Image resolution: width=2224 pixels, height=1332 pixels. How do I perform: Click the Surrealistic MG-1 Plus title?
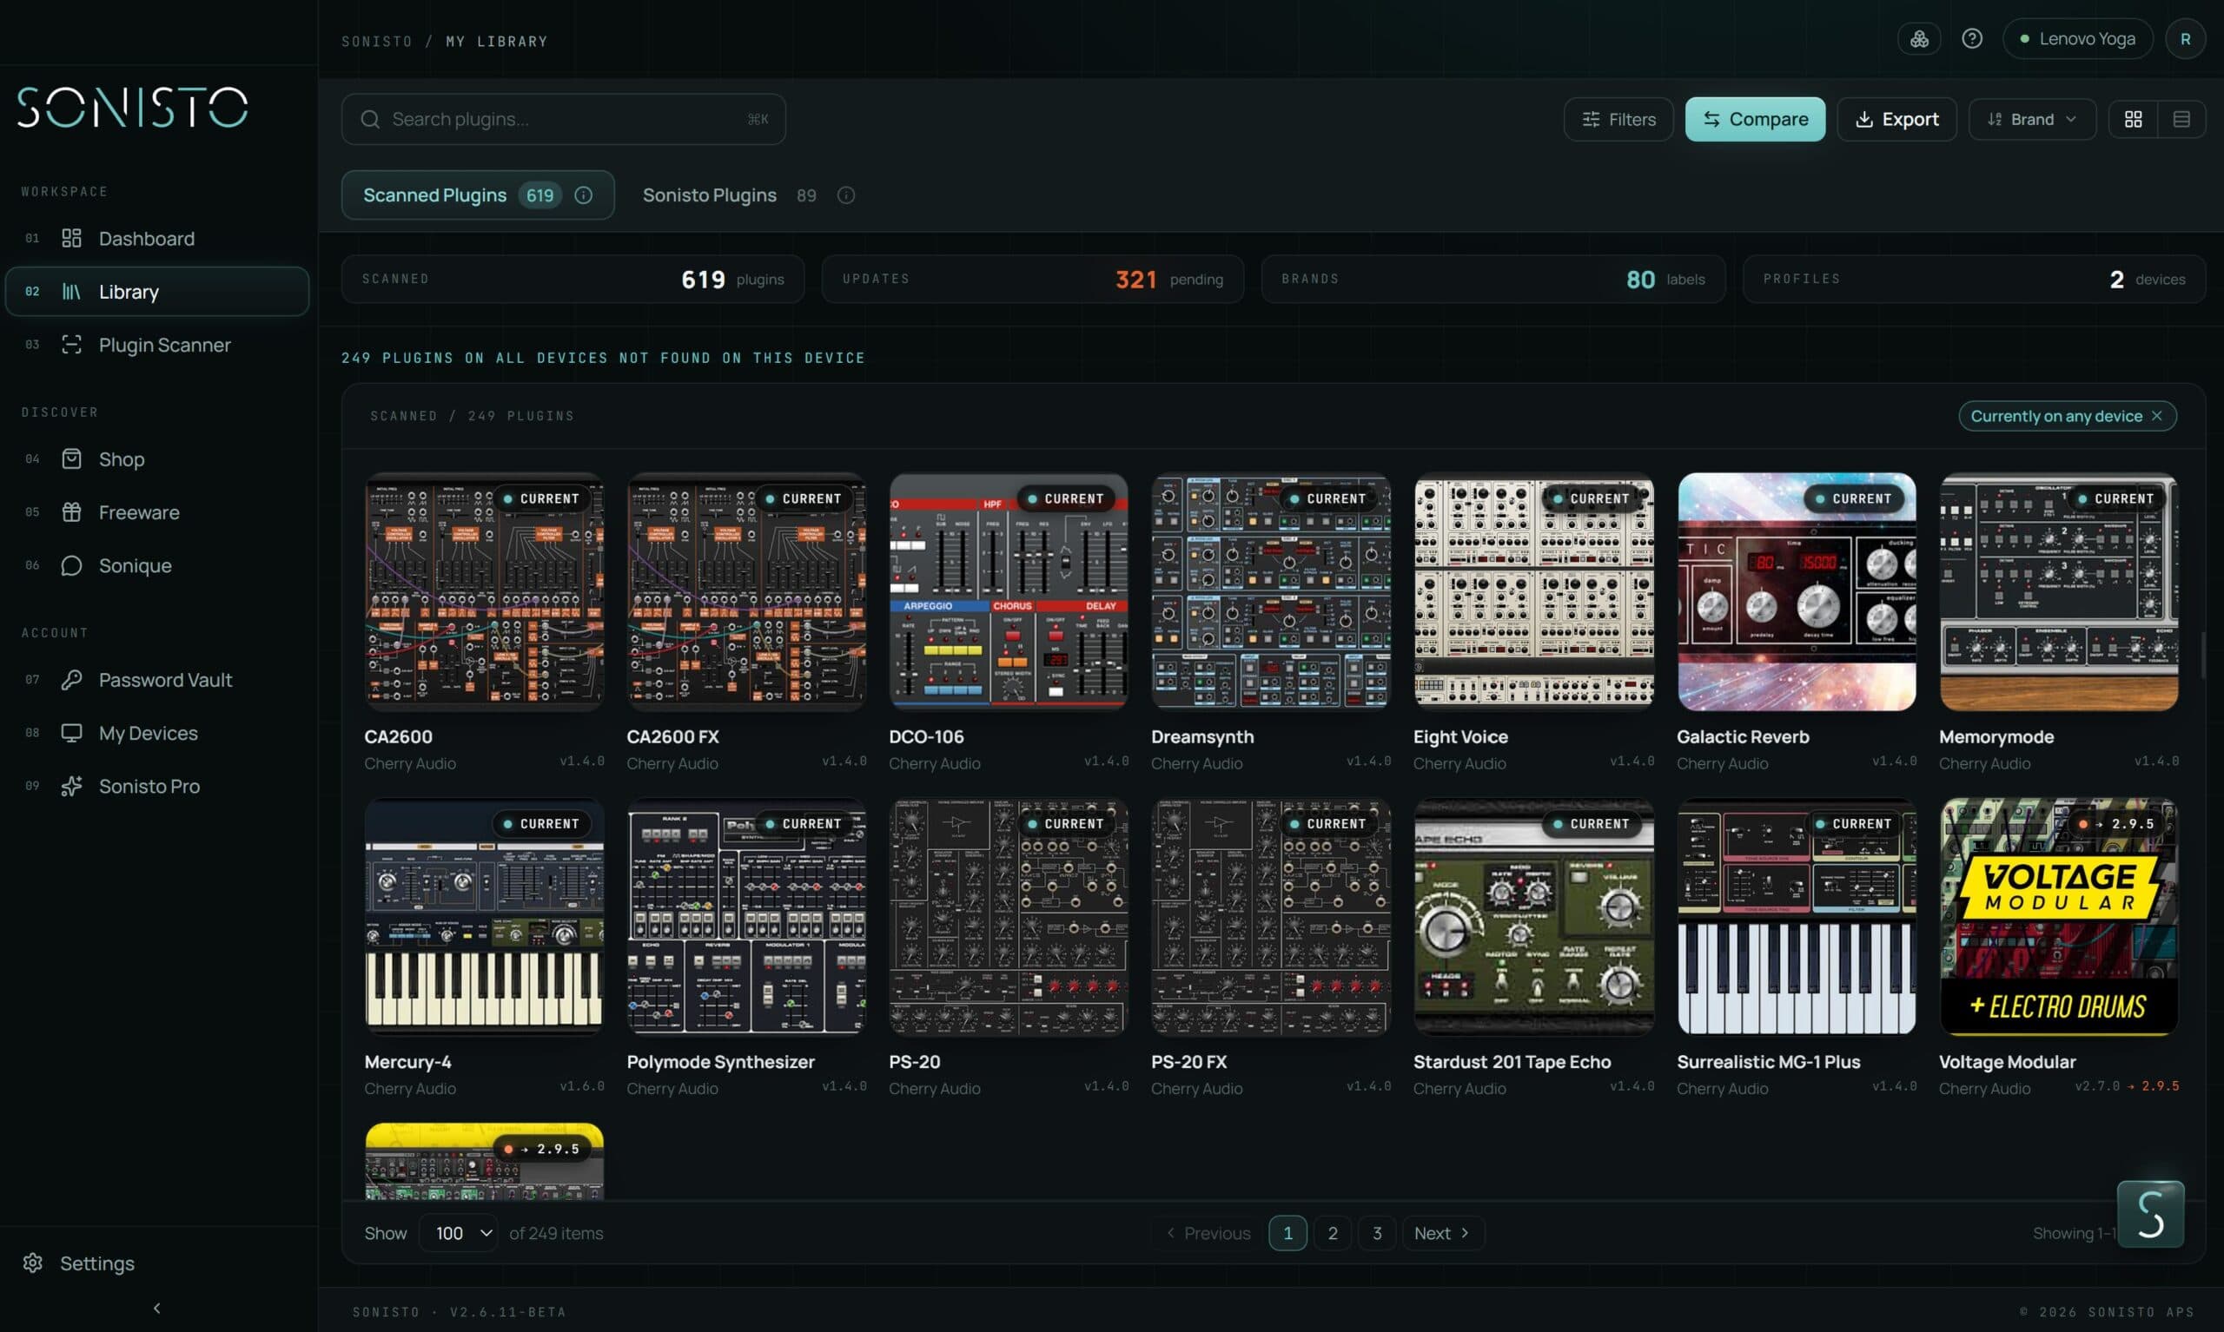[x=1768, y=1062]
